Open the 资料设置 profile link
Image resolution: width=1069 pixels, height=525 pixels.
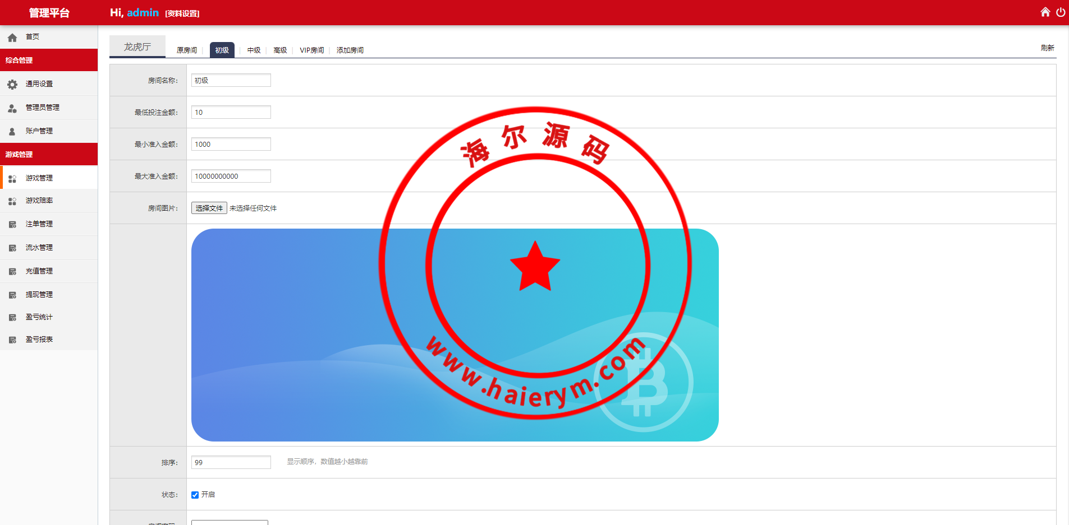182,13
